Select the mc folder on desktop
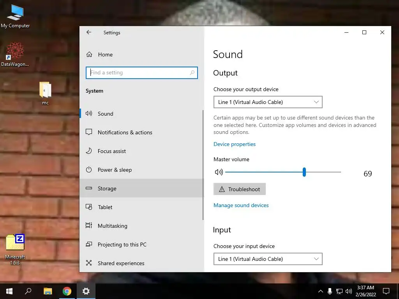The height and width of the screenshot is (299, 399). coord(45,93)
